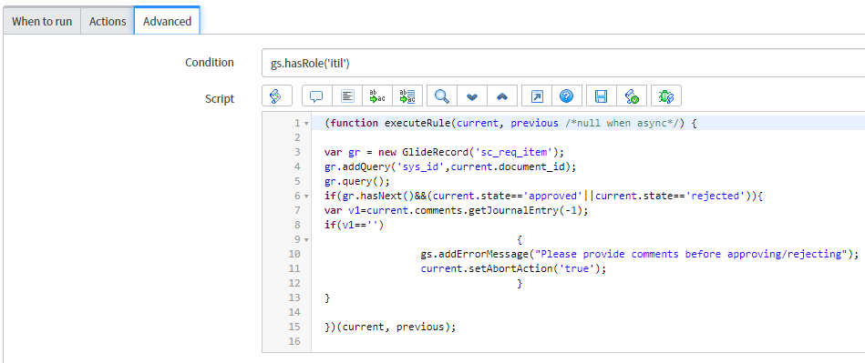Select the Advanced tab
865x363 pixels.
[x=167, y=22]
